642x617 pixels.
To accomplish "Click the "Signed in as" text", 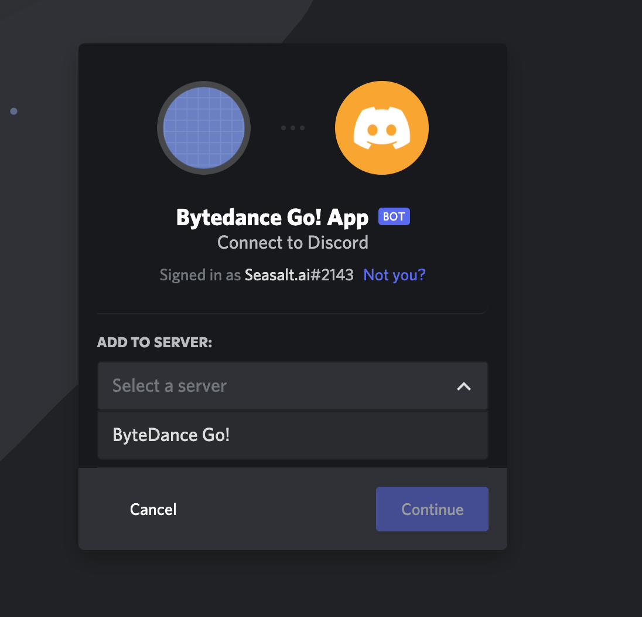I will 200,274.
